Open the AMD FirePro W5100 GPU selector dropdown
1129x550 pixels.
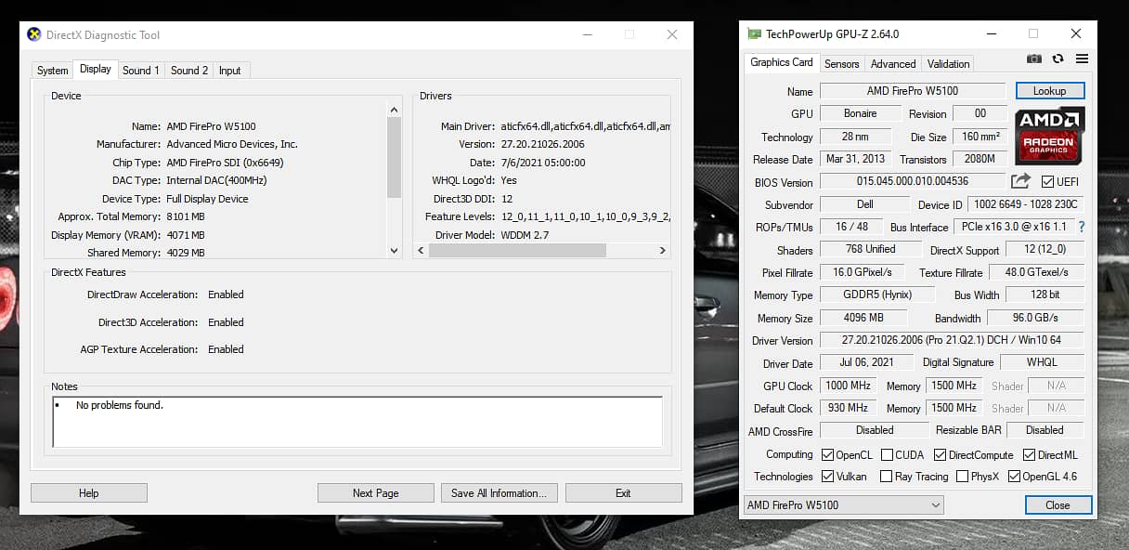pos(843,505)
